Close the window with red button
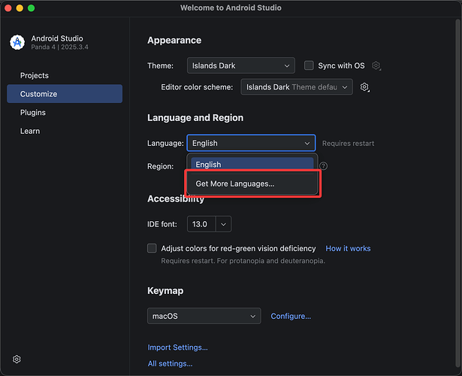 (8, 8)
